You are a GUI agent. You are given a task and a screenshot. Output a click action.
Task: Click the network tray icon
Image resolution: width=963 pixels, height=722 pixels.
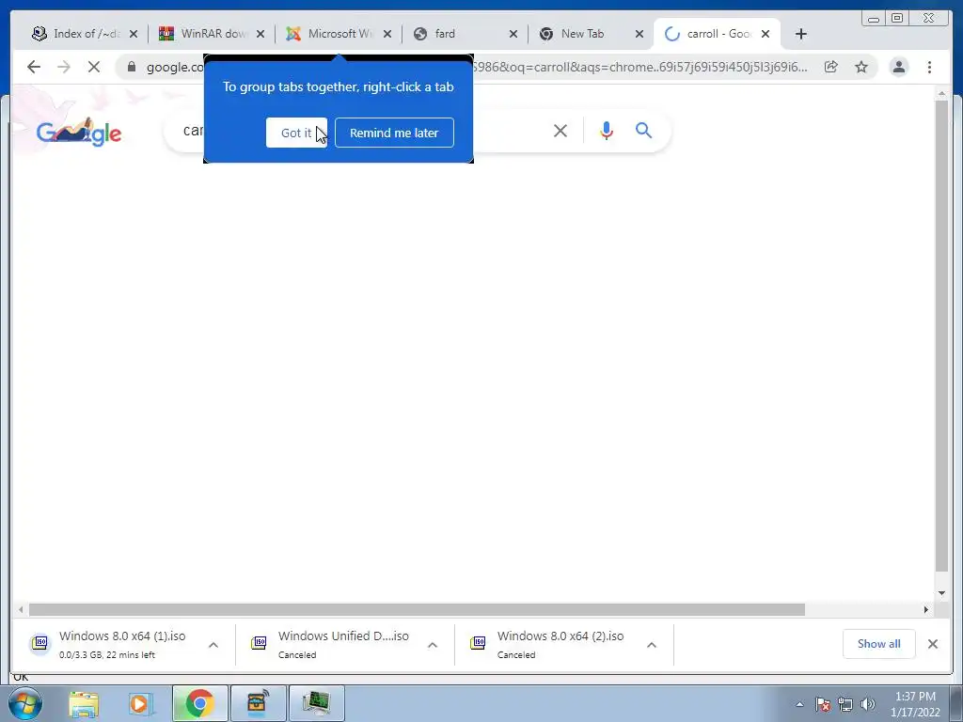point(845,704)
